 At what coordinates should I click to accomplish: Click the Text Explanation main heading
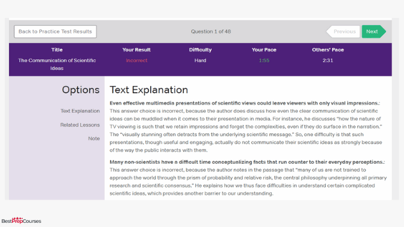pos(148,90)
